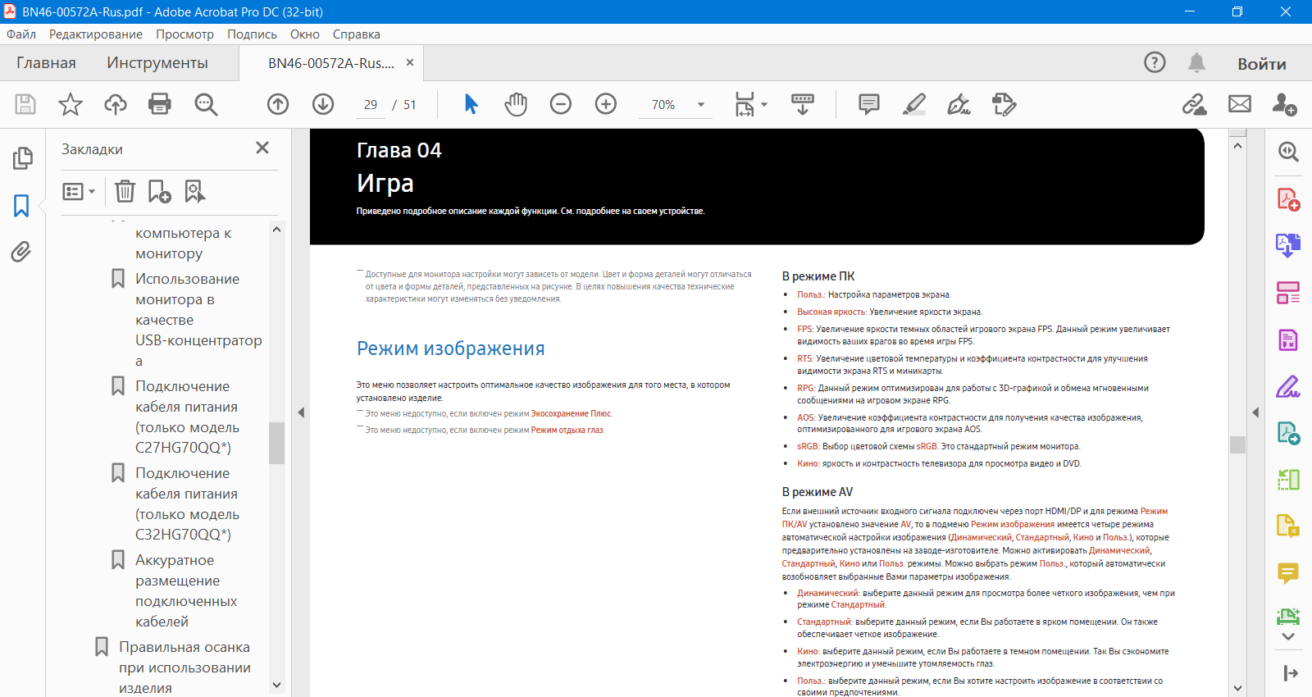Image resolution: width=1312 pixels, height=697 pixels.
Task: Select the BN46-00572A-Rus document tab
Action: coord(331,63)
